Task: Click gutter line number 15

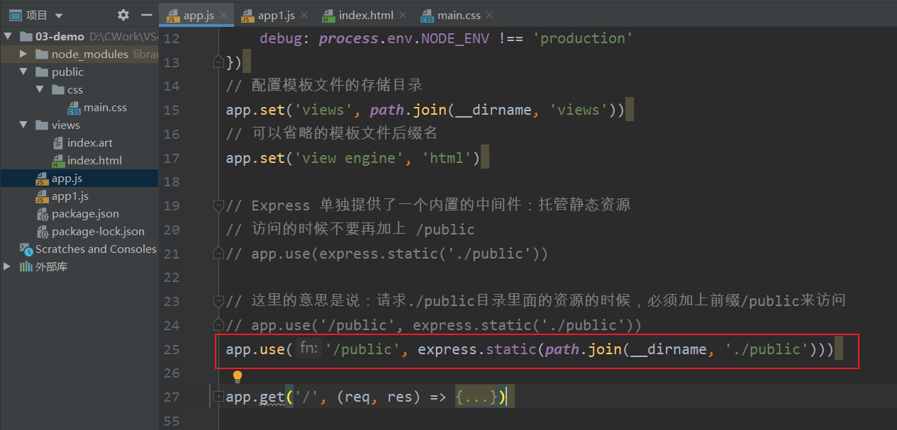Action: [172, 110]
